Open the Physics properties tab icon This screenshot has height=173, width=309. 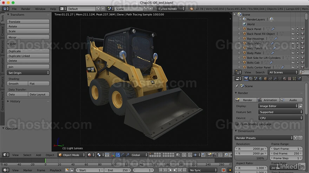tap(299, 79)
